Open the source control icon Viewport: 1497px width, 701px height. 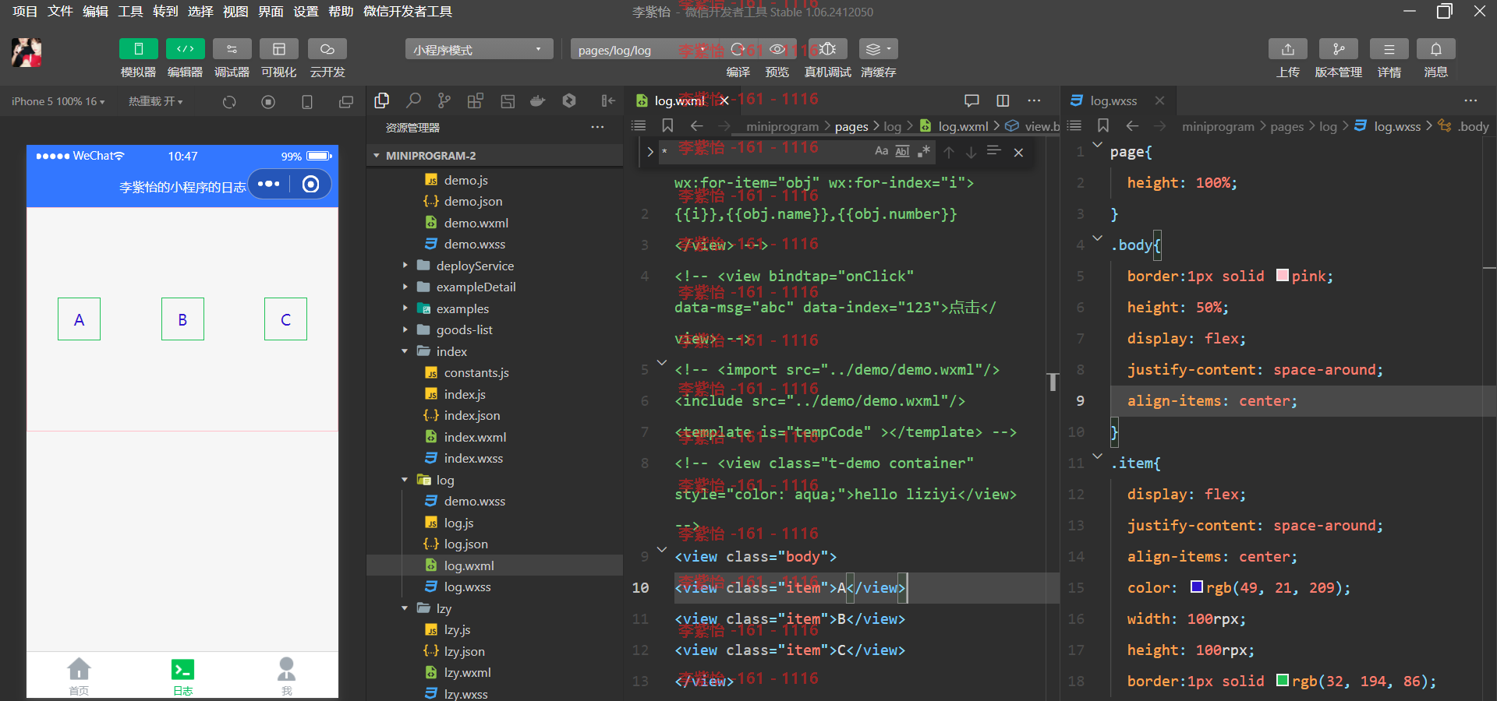click(444, 100)
